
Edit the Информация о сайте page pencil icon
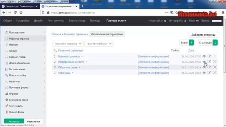click(x=209, y=62)
